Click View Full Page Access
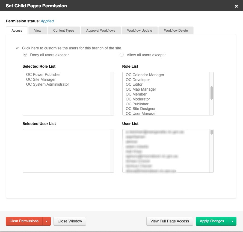This screenshot has width=243, height=232. coord(169,221)
